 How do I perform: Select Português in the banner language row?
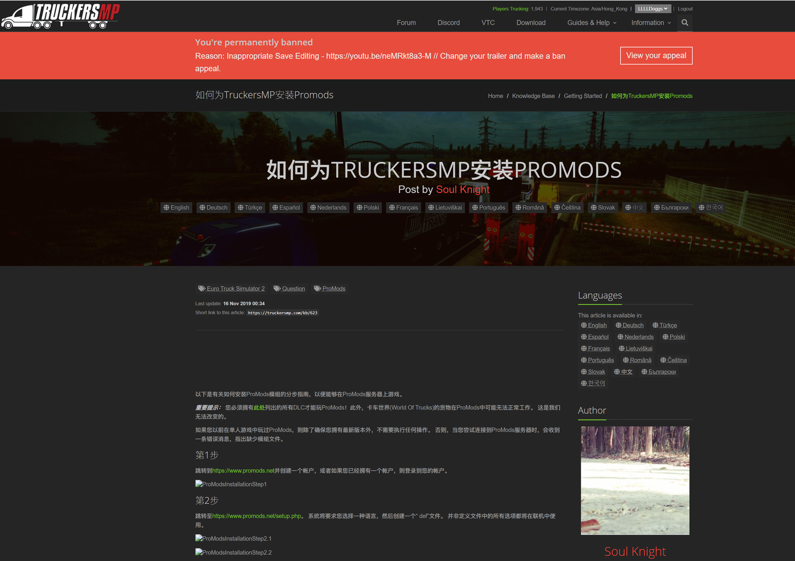tap(489, 207)
